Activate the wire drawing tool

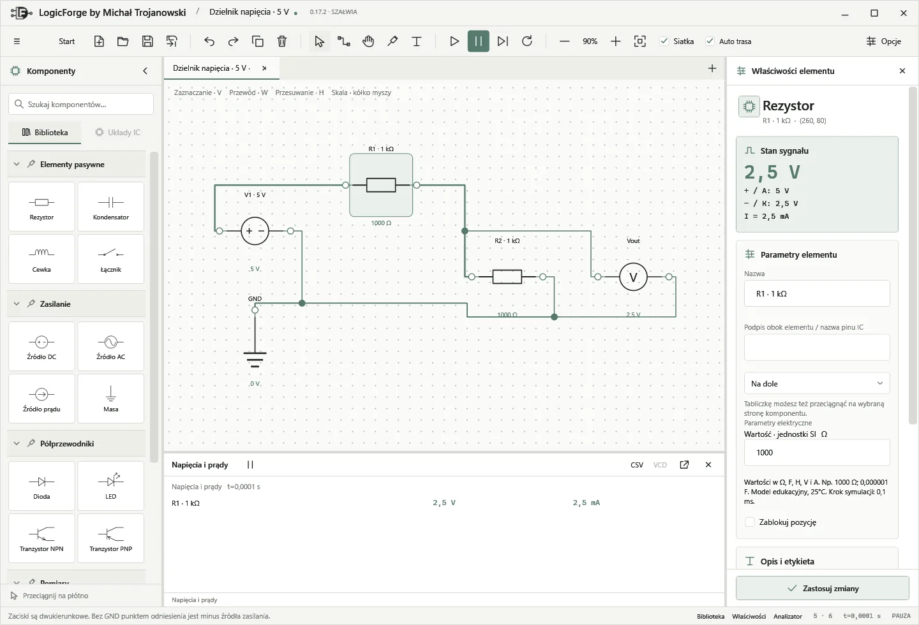coord(344,41)
